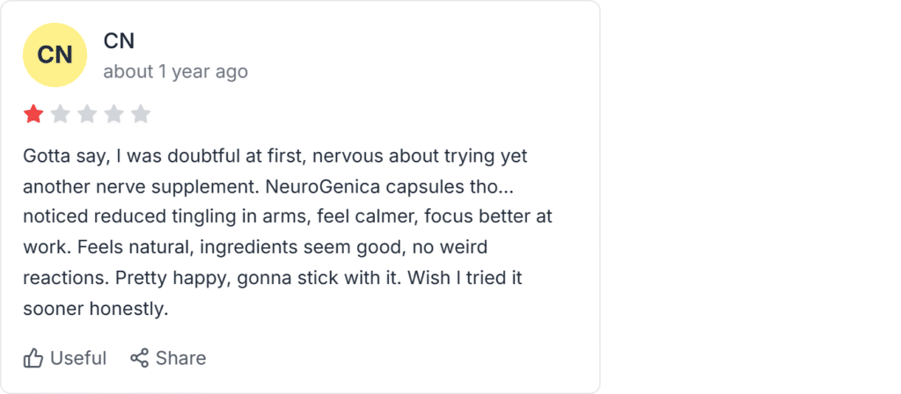Click the third gray rating star
This screenshot has width=901, height=394.
pos(87,114)
